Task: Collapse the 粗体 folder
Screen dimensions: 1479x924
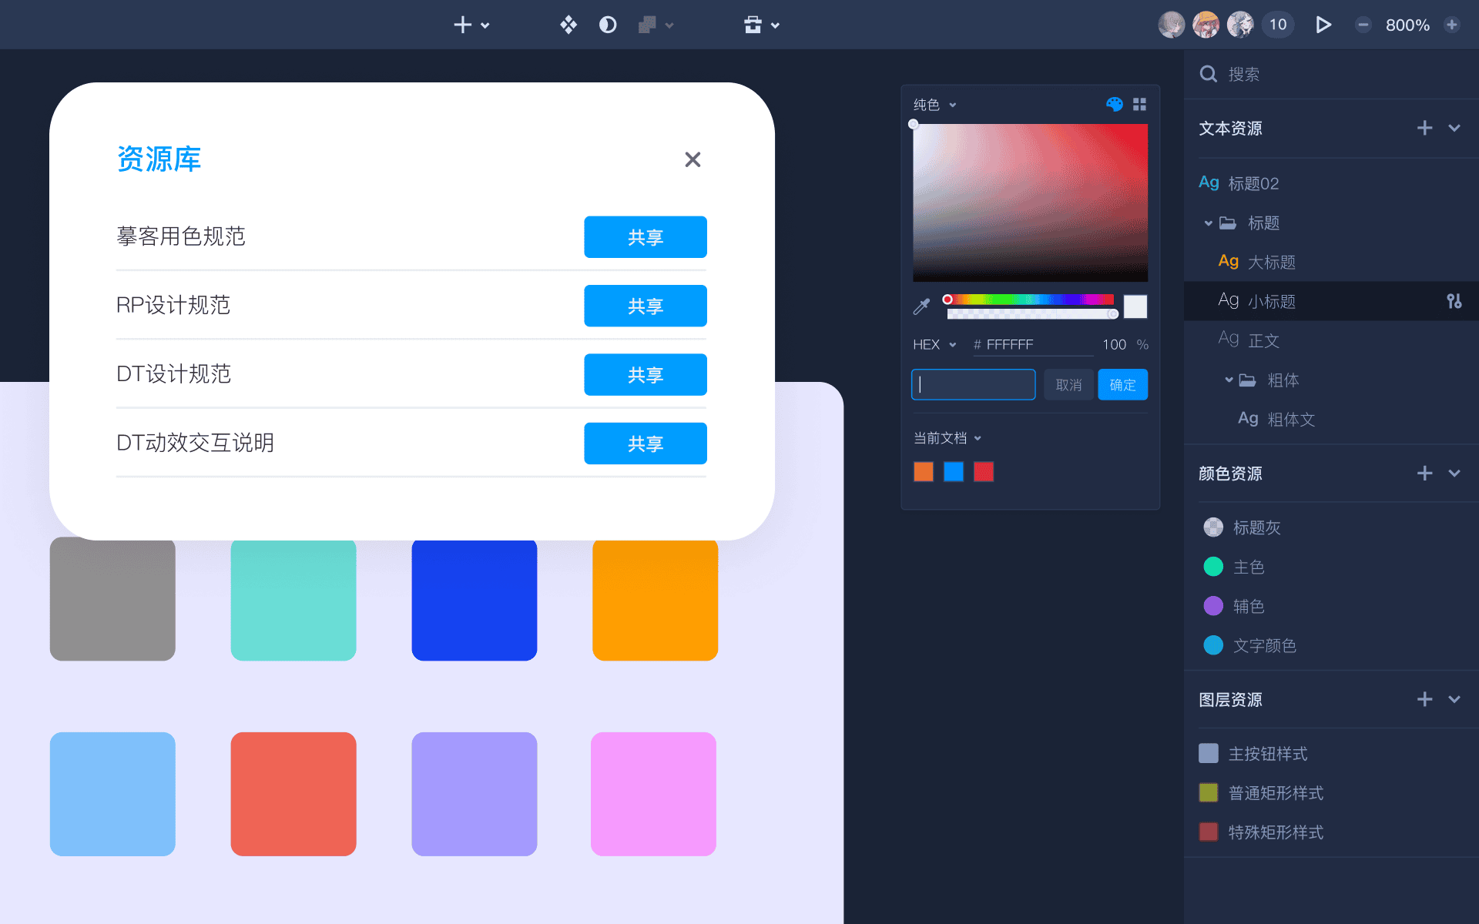Action: [1229, 380]
